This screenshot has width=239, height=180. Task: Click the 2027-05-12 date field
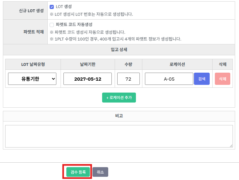88,79
